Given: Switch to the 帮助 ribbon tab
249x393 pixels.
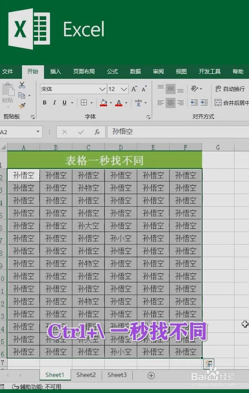Looking at the screenshot, I should (238, 72).
